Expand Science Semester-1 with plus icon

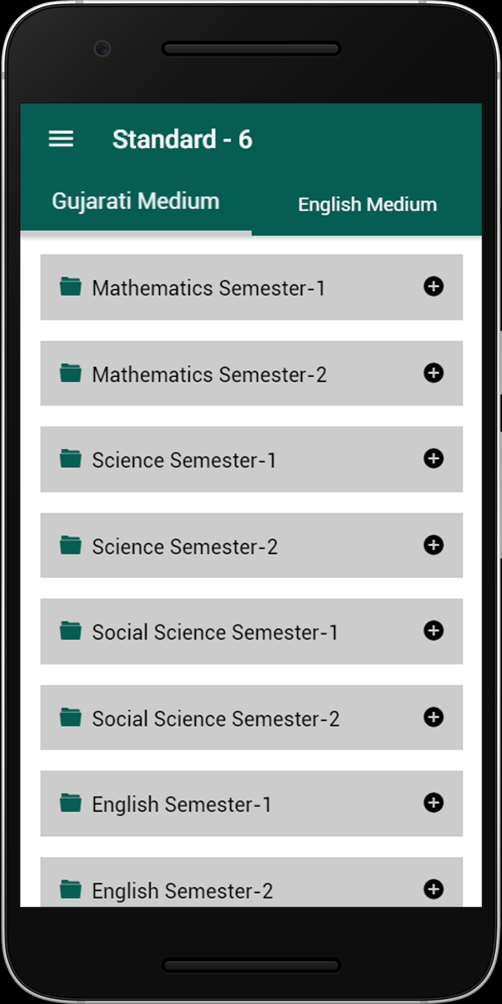pyautogui.click(x=433, y=459)
